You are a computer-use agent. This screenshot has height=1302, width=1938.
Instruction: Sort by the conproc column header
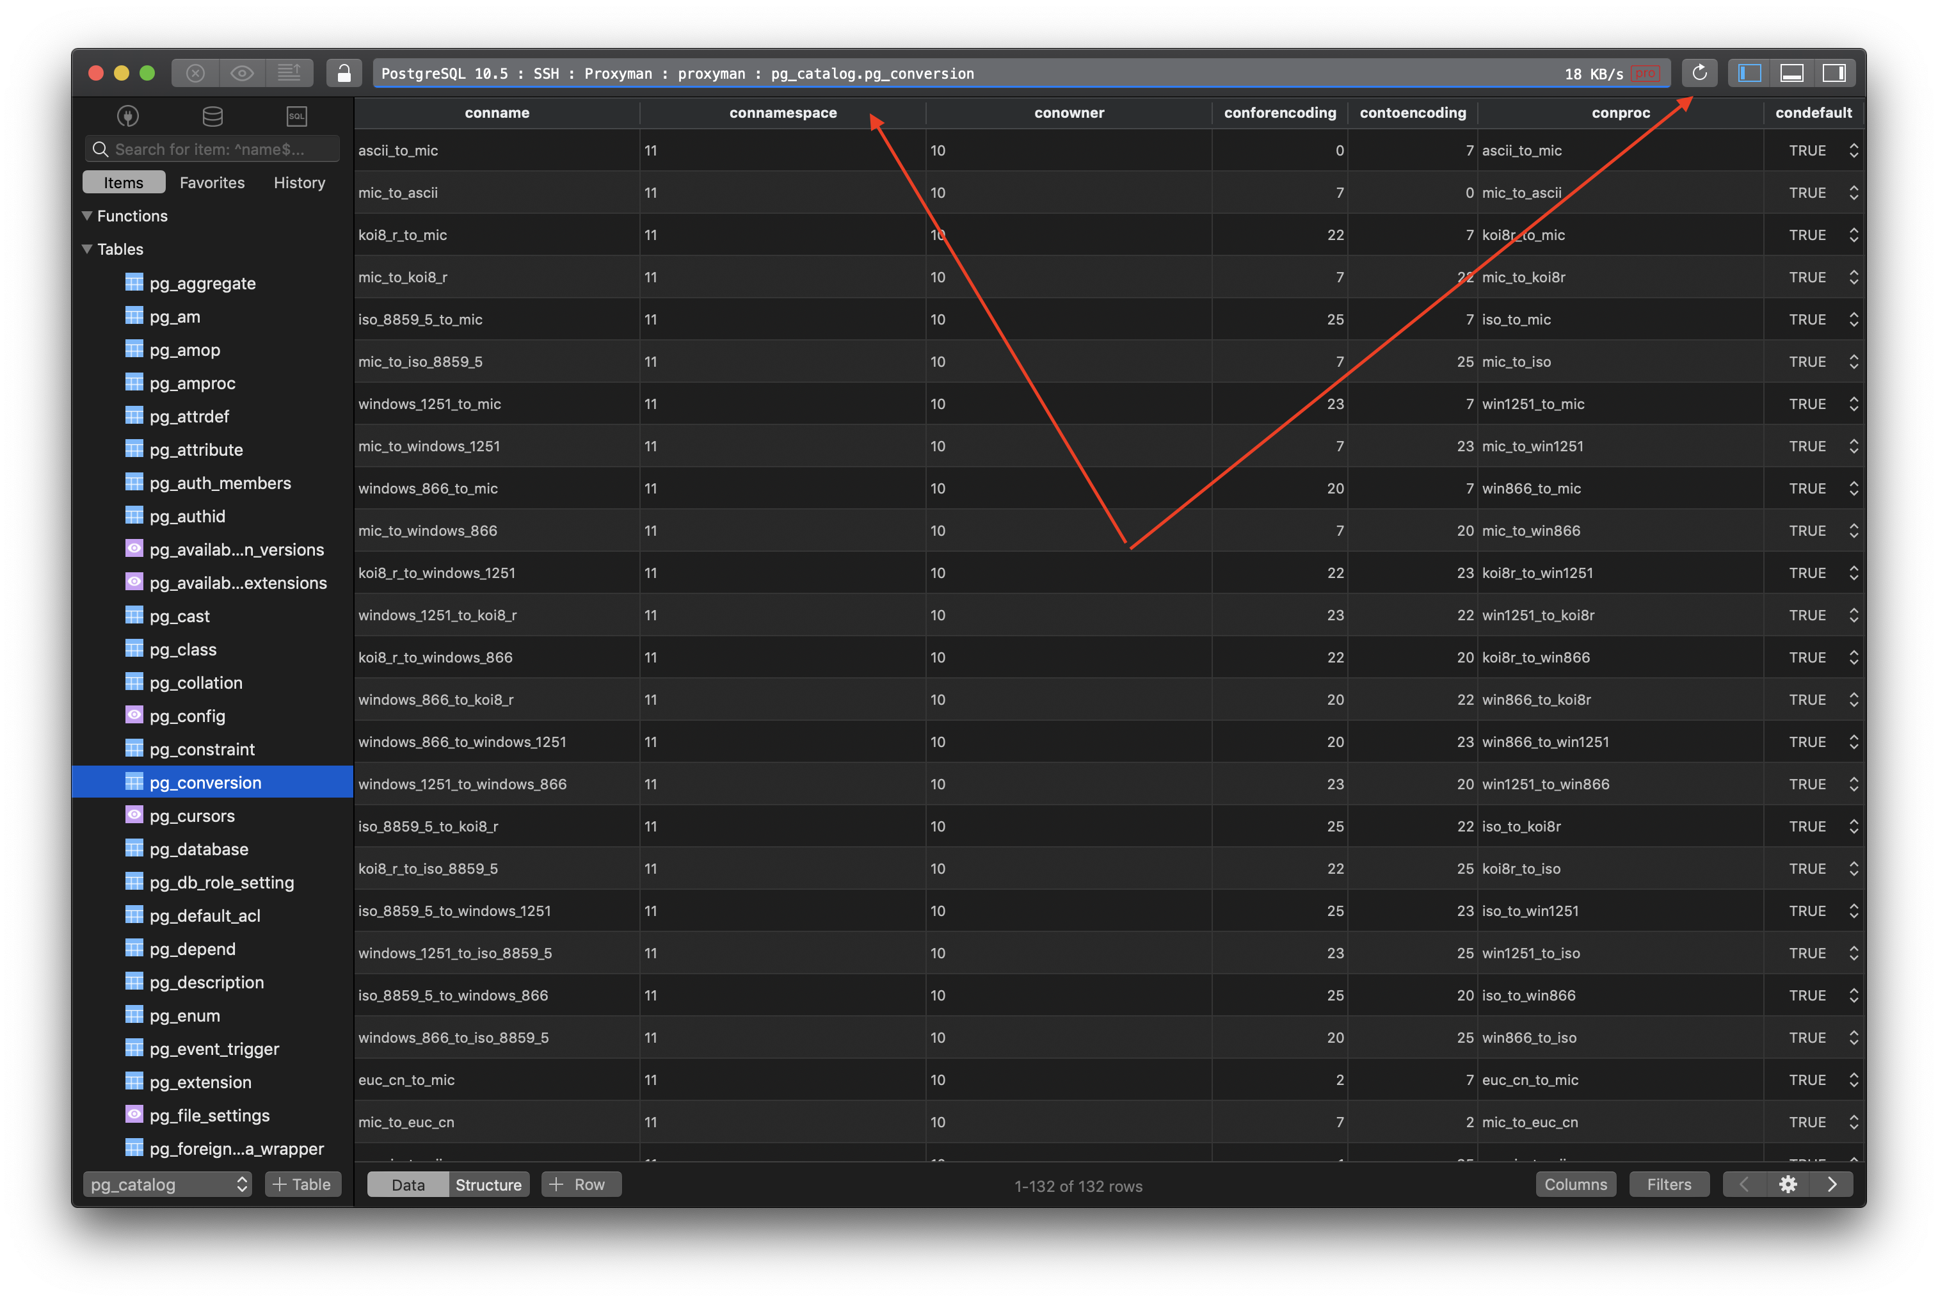1620,113
